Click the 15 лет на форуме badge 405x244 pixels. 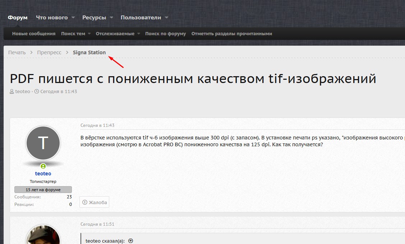[43, 189]
